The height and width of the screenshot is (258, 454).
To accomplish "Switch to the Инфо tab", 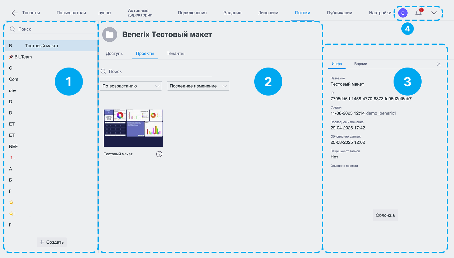I will click(337, 64).
